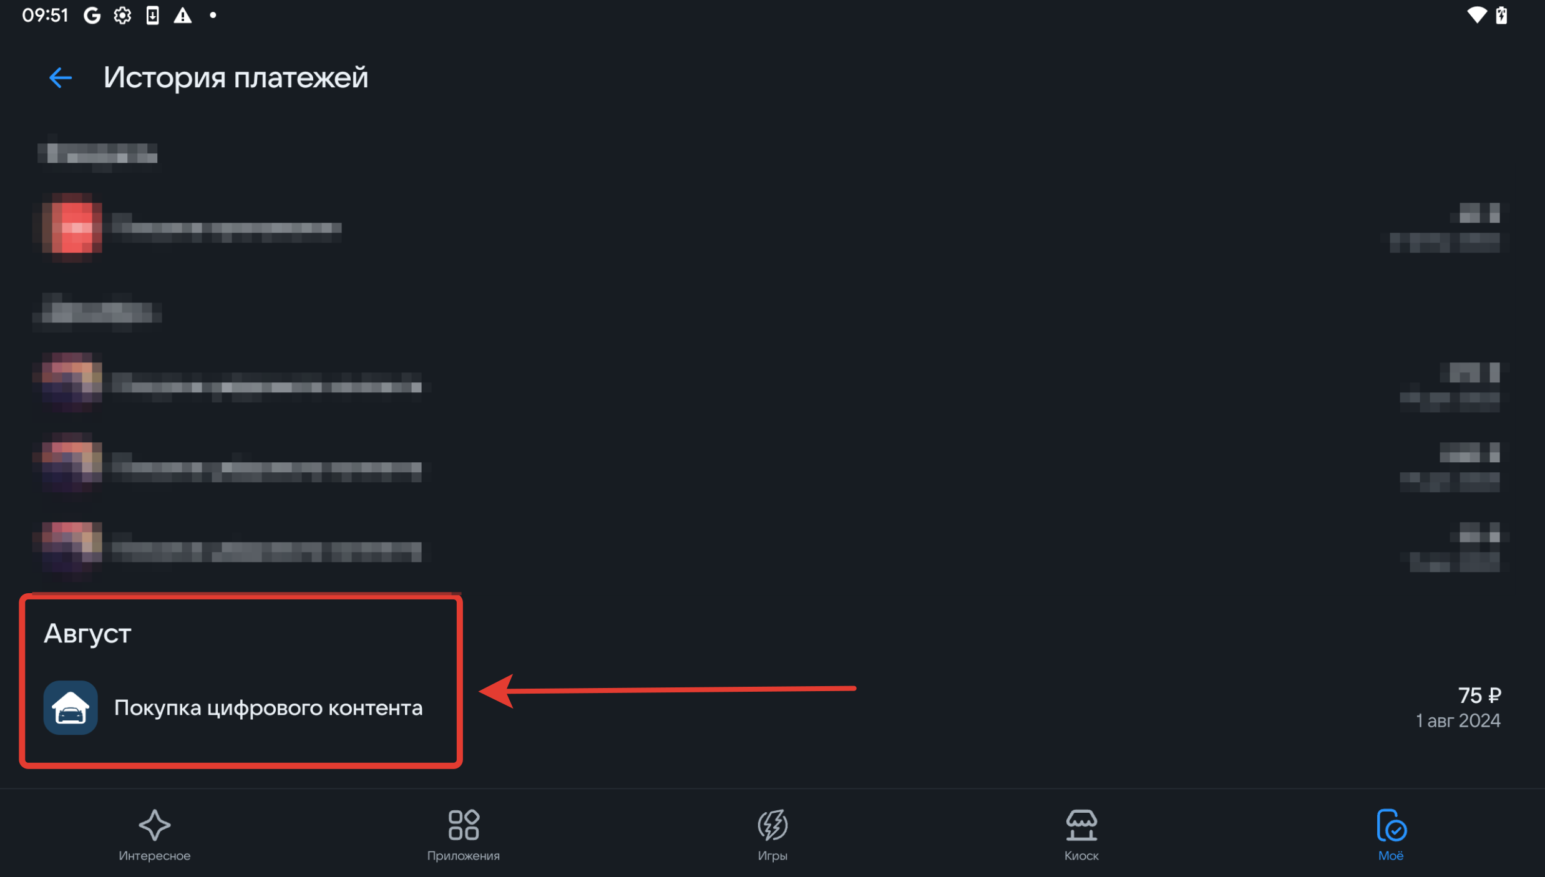Open the Покупка цифрового контента payment
The image size is (1545, 877).
(x=268, y=708)
